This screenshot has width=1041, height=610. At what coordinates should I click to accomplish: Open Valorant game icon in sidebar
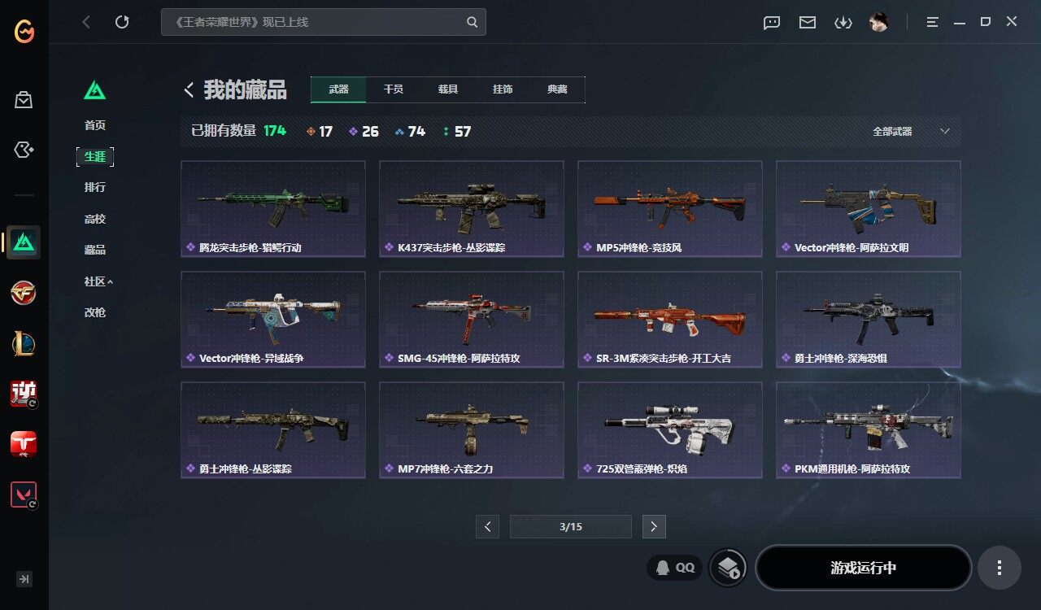[24, 495]
